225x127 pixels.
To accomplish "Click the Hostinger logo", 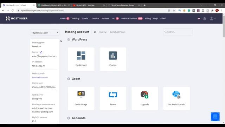I will pyautogui.click(x=17, y=18).
